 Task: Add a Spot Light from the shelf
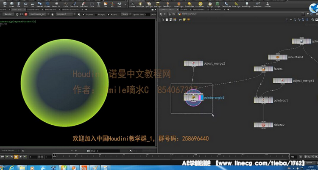pyautogui.click(x=149, y=4)
